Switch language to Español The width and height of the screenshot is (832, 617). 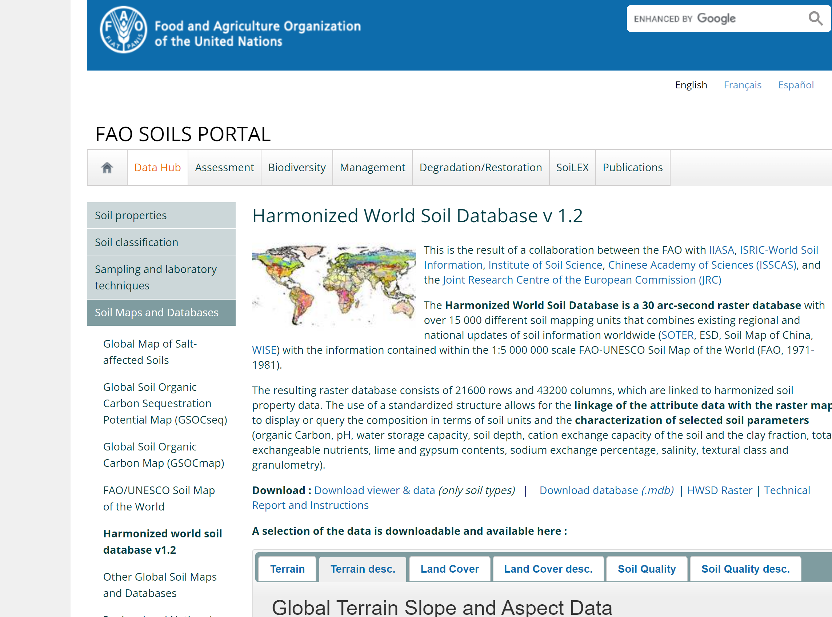pyautogui.click(x=796, y=85)
